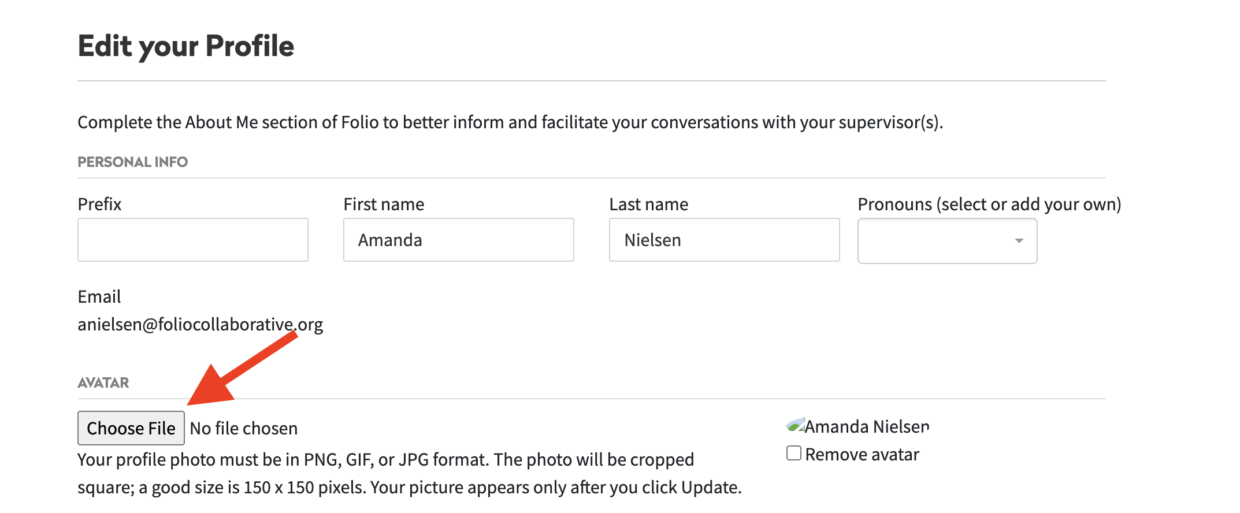Screen dimensions: 1240x513
Task: Click the Pronouns label text
Action: (989, 205)
